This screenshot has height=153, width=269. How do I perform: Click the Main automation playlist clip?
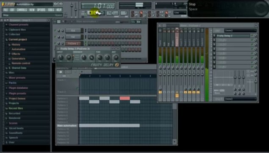coord(109,126)
